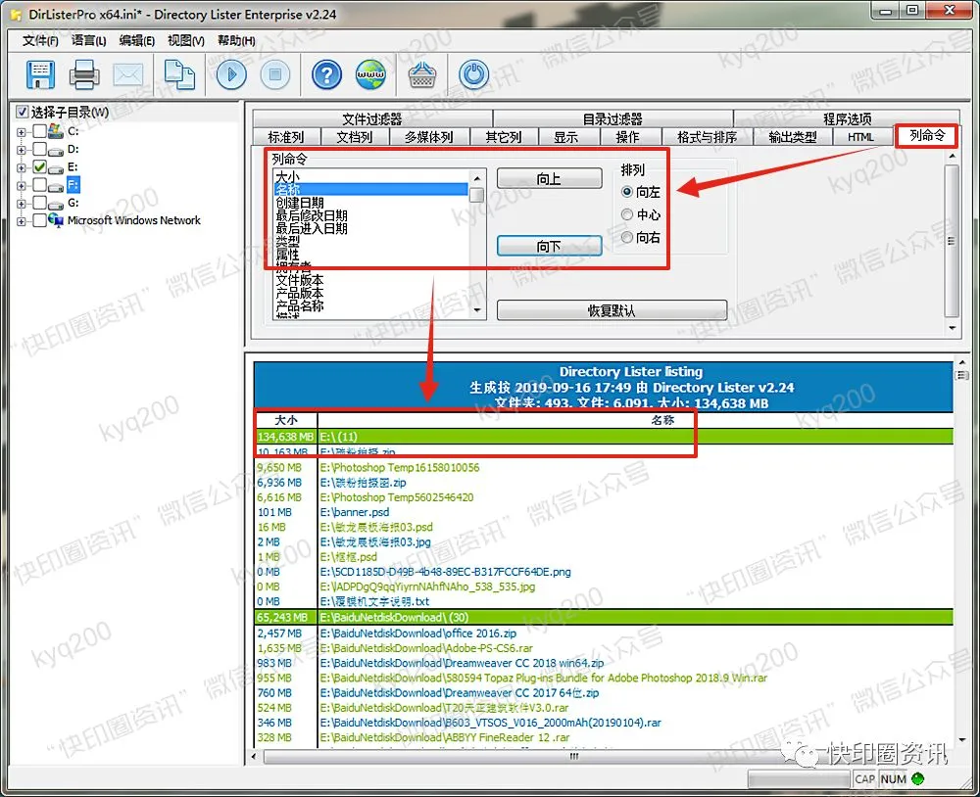Click the 向上 move up button

click(550, 178)
